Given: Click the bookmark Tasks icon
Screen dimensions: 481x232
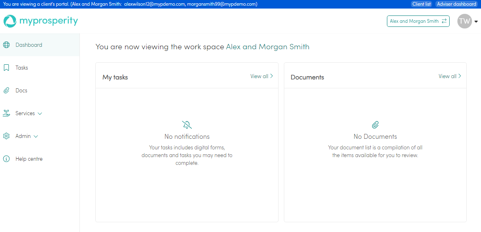Looking at the screenshot, I should pos(7,68).
